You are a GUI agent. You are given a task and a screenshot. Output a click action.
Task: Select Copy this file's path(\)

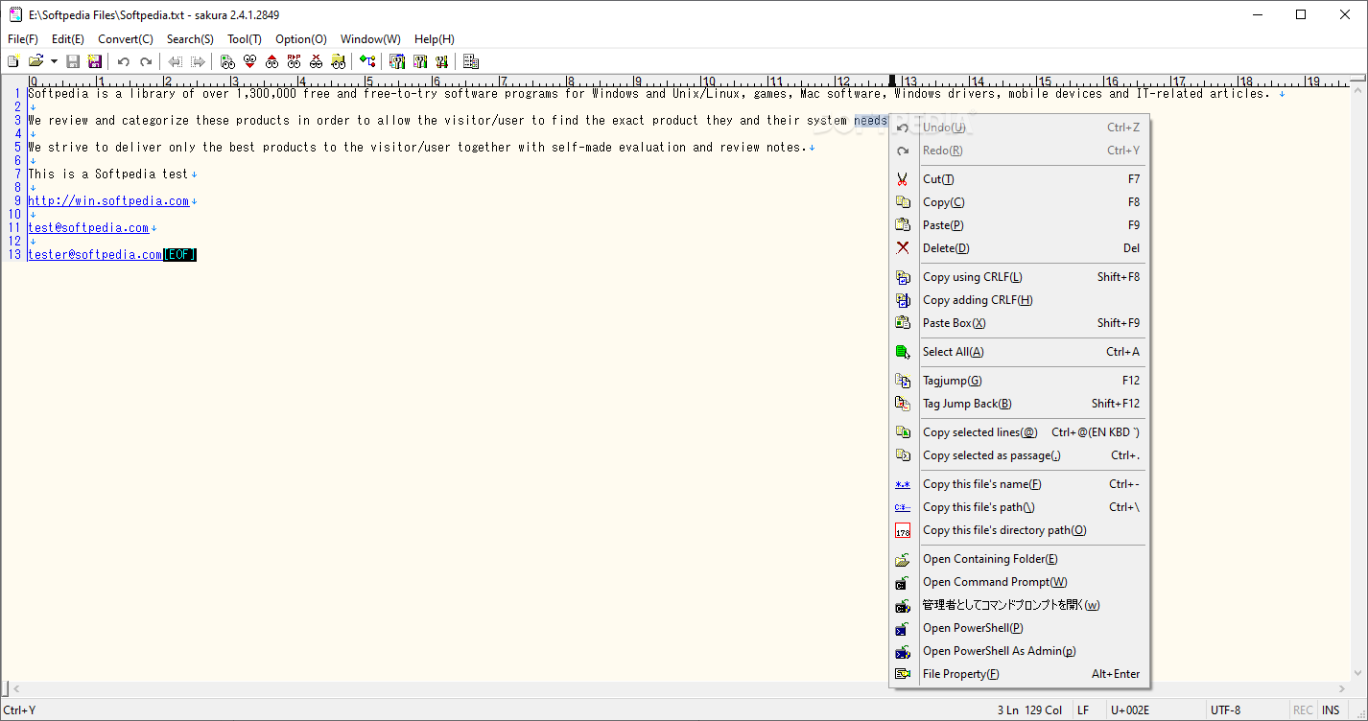[1019, 507]
